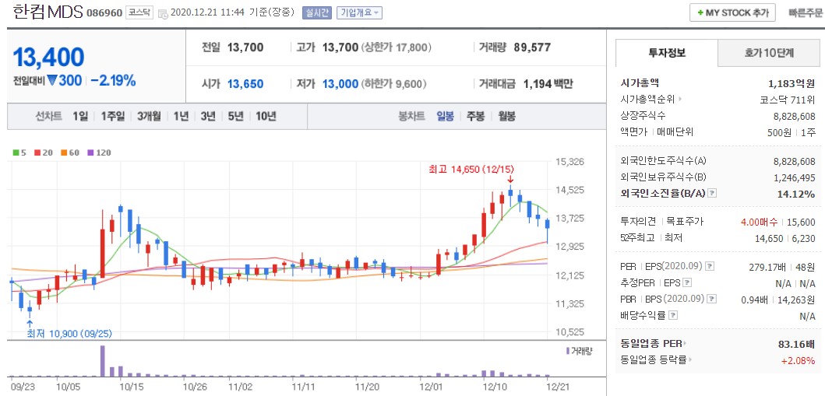Click the +2.08% industry change rate
This screenshot has width=825, height=396.
click(799, 360)
